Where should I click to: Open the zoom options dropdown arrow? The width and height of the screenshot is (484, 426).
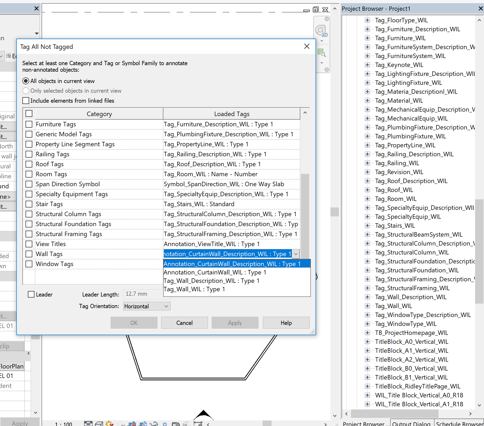point(322,63)
